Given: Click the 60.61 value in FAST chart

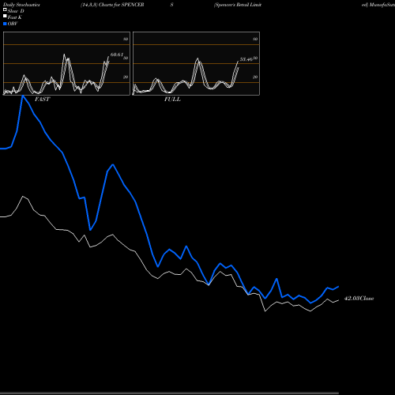Looking at the screenshot, I should click(x=117, y=55).
